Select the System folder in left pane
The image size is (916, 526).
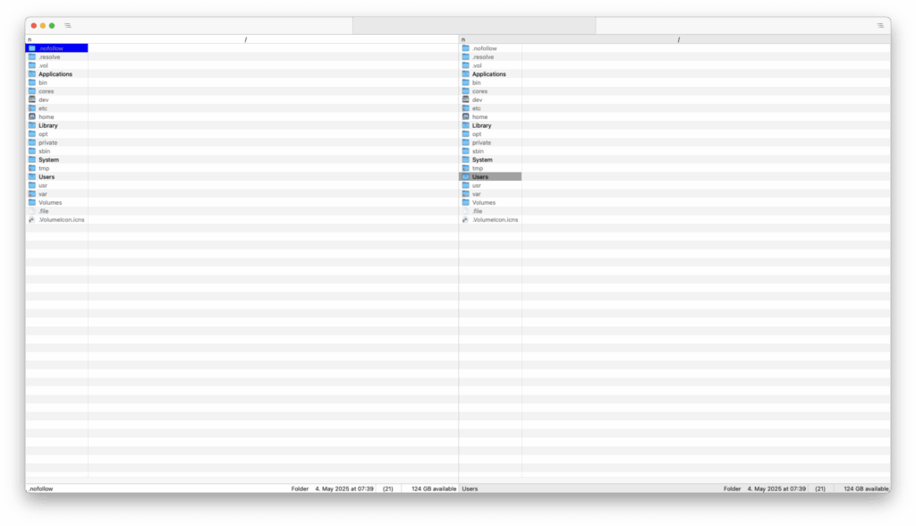coord(48,160)
